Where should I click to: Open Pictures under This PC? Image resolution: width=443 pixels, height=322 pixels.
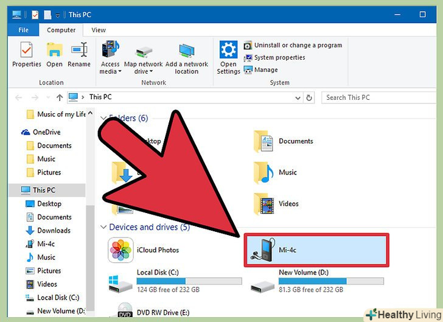43,270
